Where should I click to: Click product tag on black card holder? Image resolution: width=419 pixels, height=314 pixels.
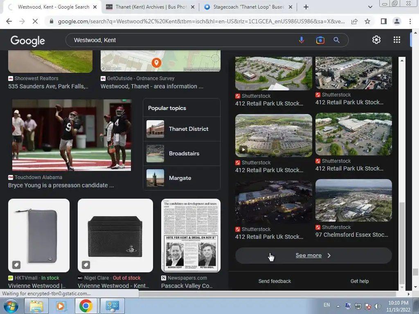click(x=86, y=265)
